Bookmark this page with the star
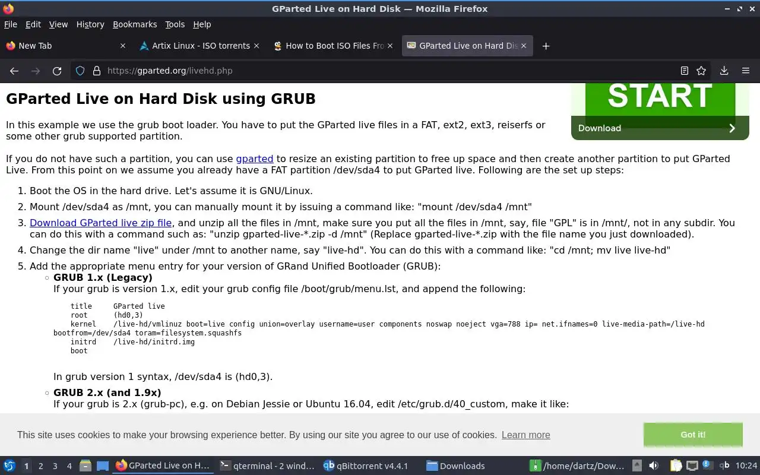The image size is (760, 475). (701, 71)
